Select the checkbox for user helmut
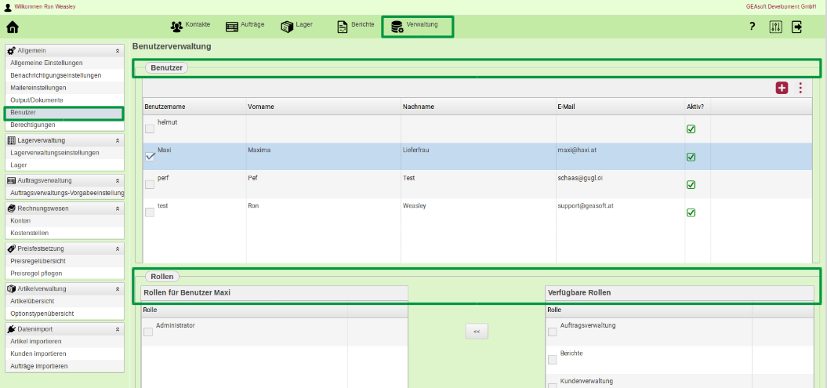Screen dimensions: 827x388 (x=150, y=129)
